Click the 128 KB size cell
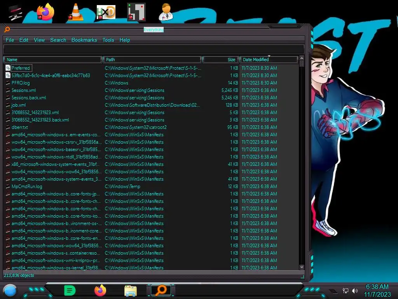This screenshot has width=398, height=299. click(232, 105)
